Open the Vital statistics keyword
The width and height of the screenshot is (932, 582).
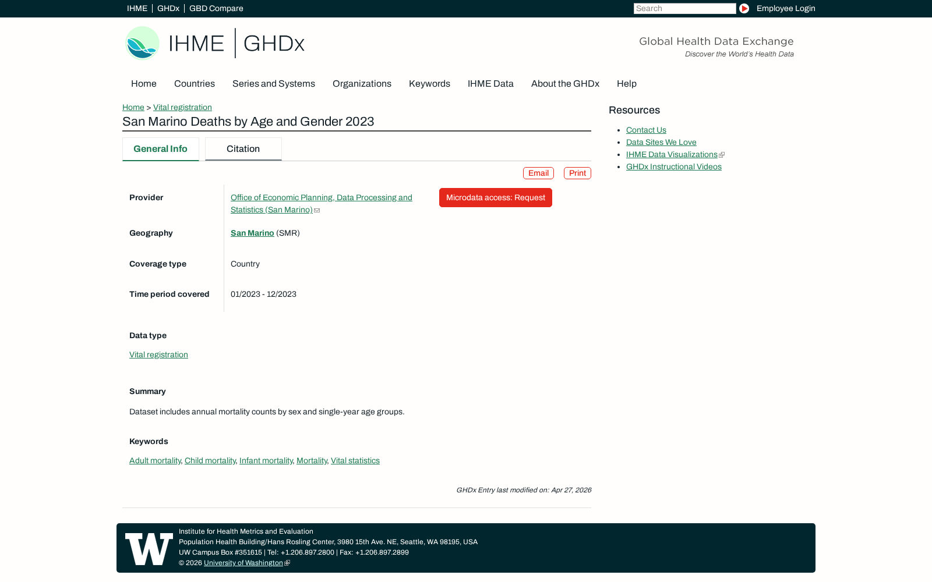(x=355, y=460)
